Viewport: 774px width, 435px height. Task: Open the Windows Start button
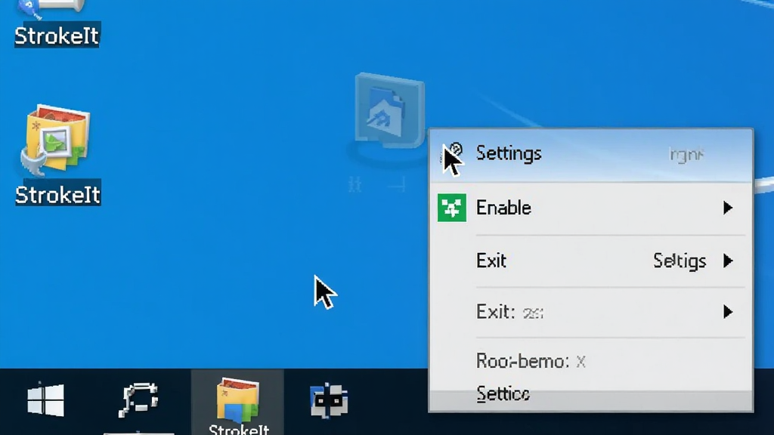(46, 400)
